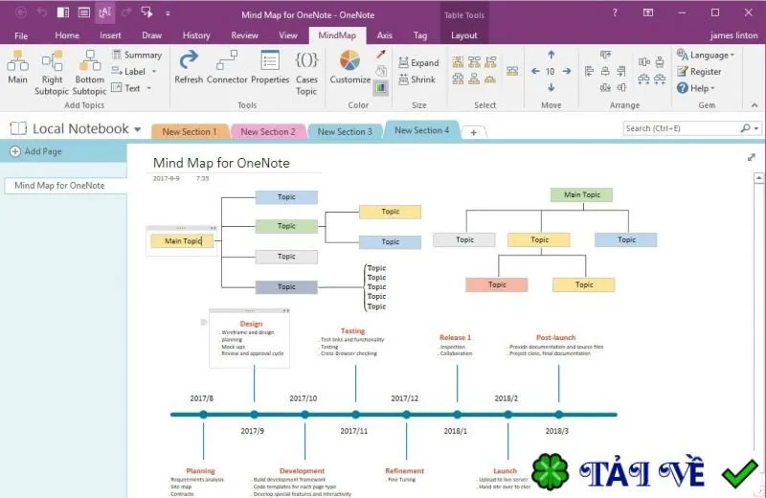Insert a Bottom Subtopic
Viewport: 766px width, 498px height.
point(89,73)
